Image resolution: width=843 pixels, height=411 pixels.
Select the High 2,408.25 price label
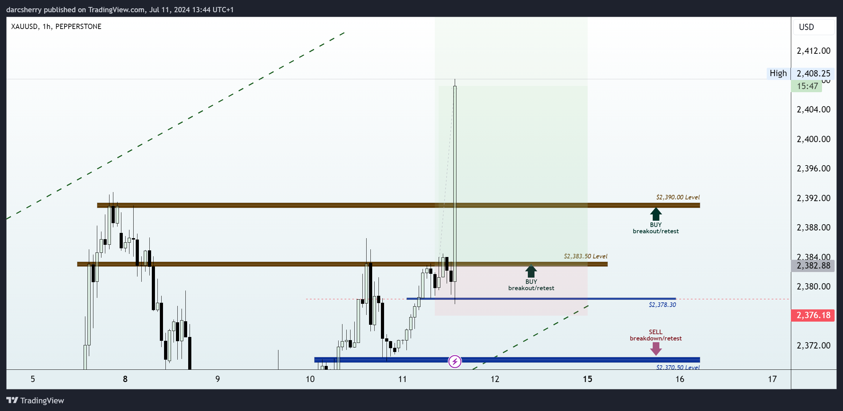[x=800, y=73]
